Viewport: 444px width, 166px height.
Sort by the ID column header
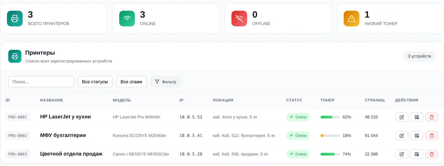(8, 100)
